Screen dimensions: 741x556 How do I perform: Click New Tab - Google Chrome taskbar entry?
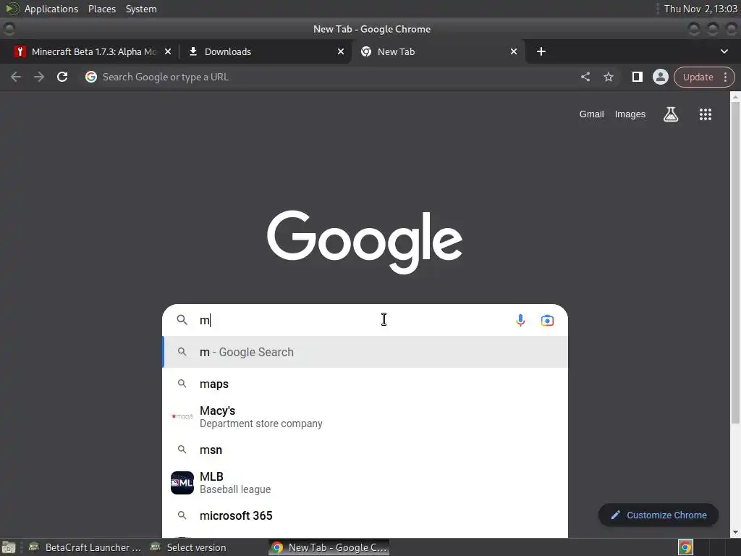[329, 547]
